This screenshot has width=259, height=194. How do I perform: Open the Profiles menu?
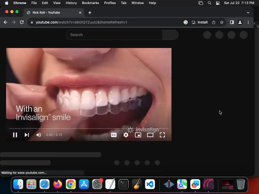pyautogui.click(x=110, y=3)
